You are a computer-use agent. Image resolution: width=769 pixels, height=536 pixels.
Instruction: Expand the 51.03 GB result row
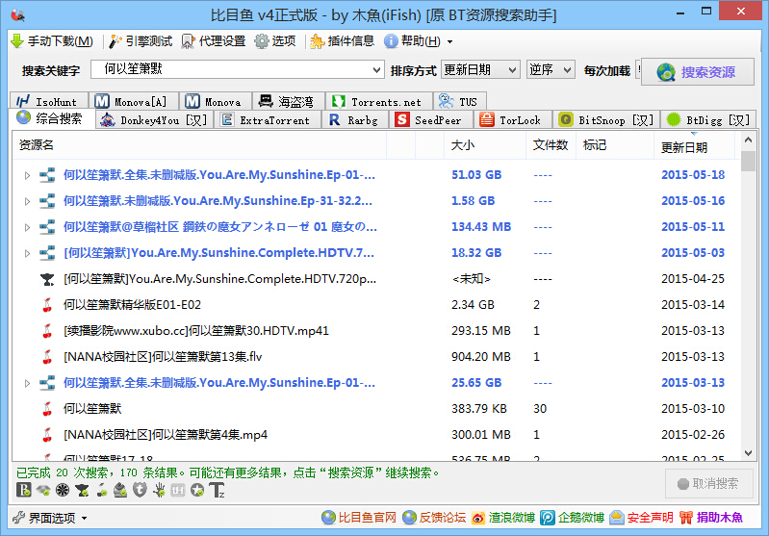click(x=27, y=175)
